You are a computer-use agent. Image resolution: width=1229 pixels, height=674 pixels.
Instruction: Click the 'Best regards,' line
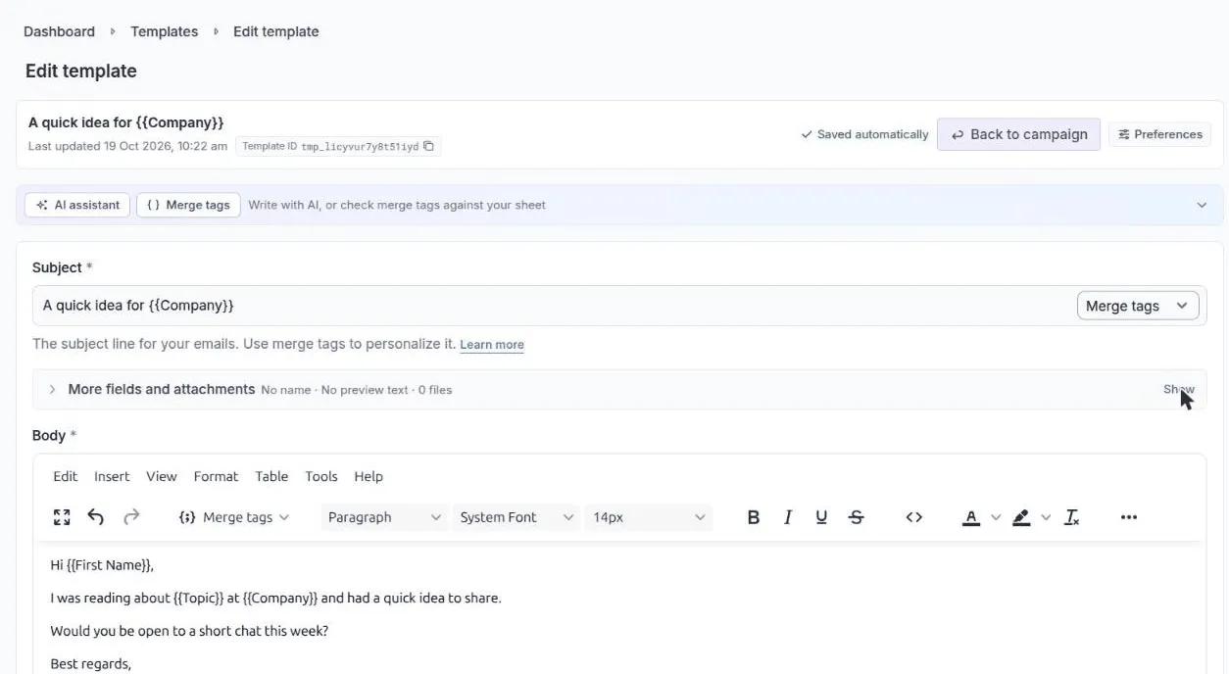91,664
